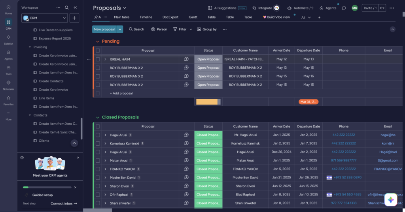Open the Tools sidebar icon
405x212 pixels.
pos(9,70)
